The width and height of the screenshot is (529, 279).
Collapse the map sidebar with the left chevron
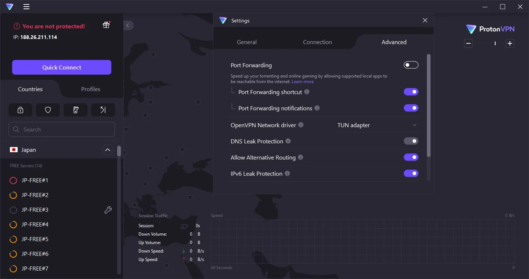(x=128, y=25)
